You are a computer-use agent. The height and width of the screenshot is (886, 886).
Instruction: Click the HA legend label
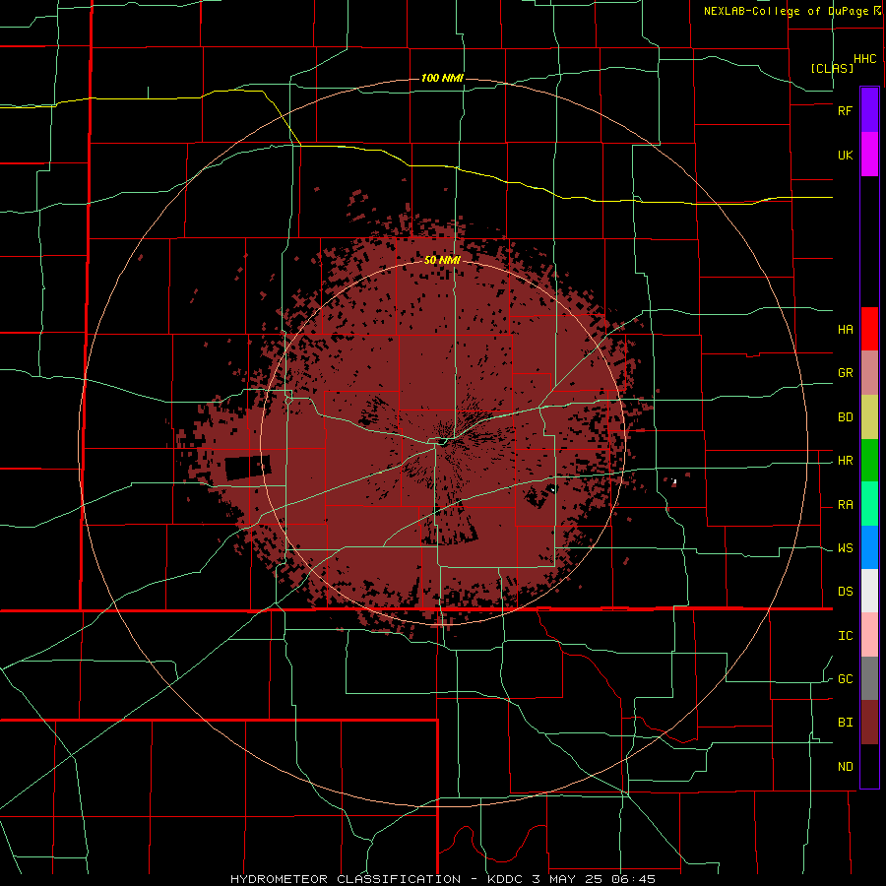point(845,330)
